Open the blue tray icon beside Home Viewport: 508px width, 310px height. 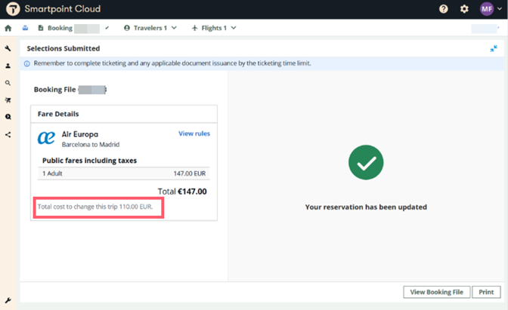pos(25,29)
